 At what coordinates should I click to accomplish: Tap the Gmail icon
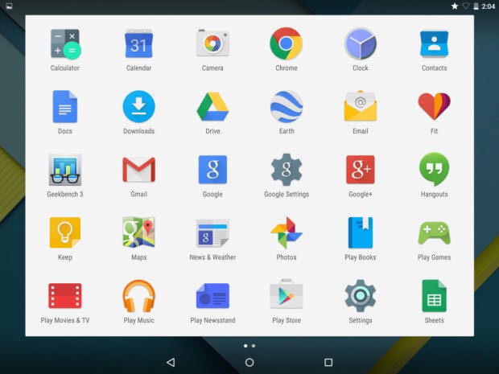pos(138,170)
